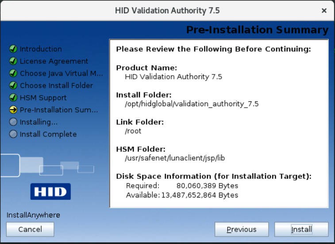Select the Introduction step label
The image size is (335, 244).
(x=41, y=49)
